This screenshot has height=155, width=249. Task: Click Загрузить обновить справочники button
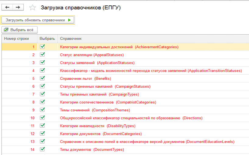tap(38, 20)
